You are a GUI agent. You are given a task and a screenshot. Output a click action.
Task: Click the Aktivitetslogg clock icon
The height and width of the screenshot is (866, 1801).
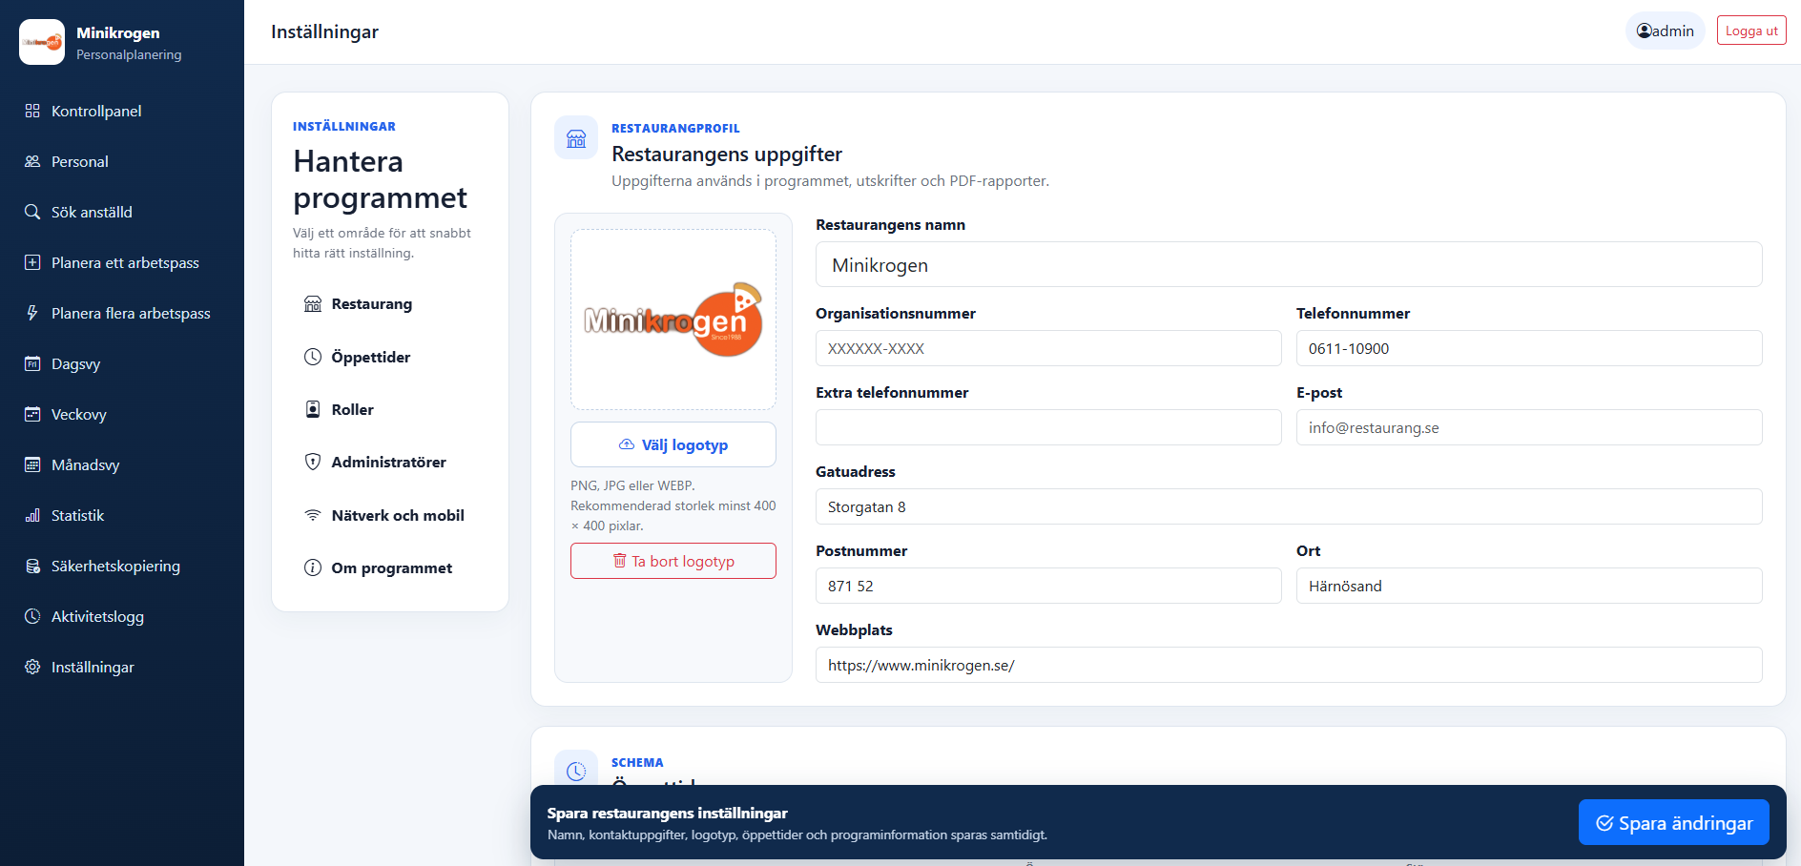(32, 616)
